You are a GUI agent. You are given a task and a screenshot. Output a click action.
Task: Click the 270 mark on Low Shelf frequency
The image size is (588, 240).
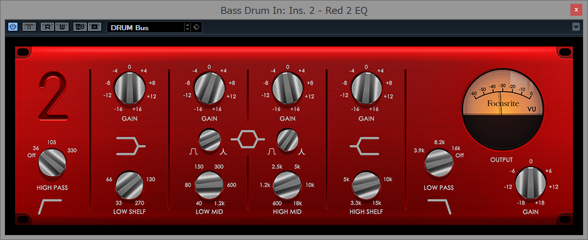(x=139, y=203)
